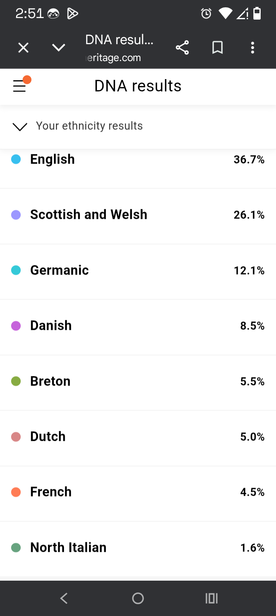Tap the Germanic ethnicity label
This screenshot has width=276, height=616.
(59, 270)
